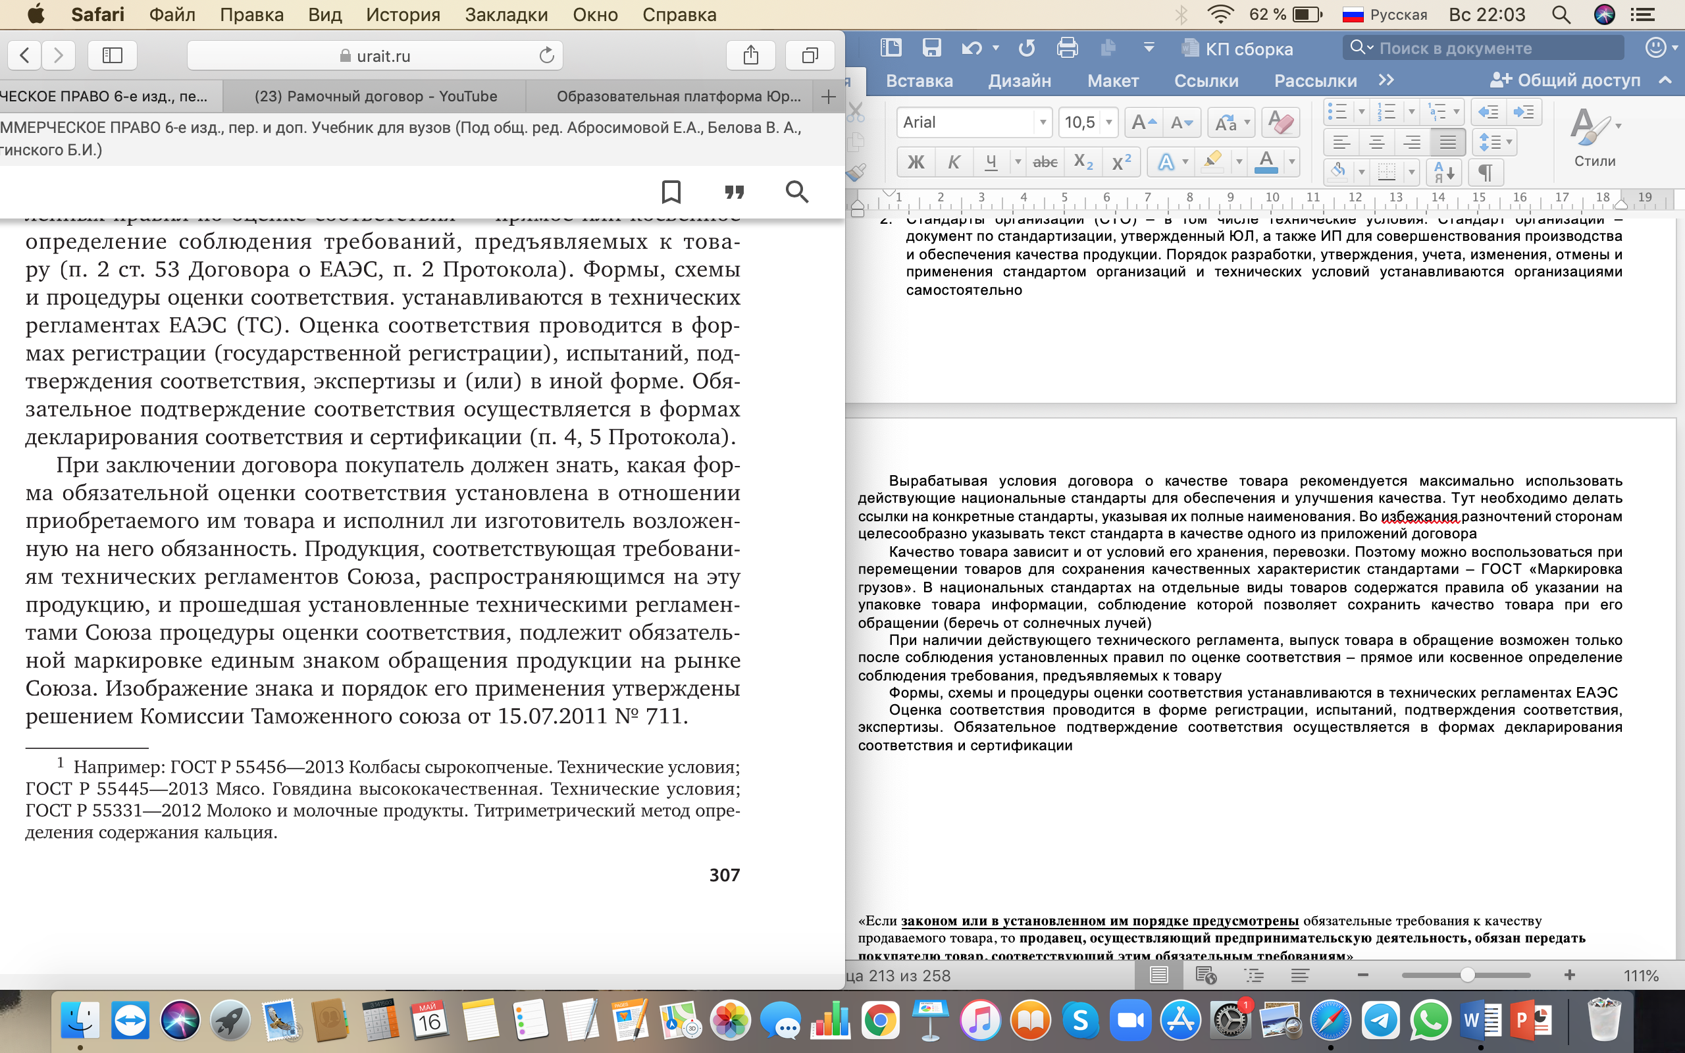Click the urait.ru address field
The height and width of the screenshot is (1053, 1685).
(375, 55)
